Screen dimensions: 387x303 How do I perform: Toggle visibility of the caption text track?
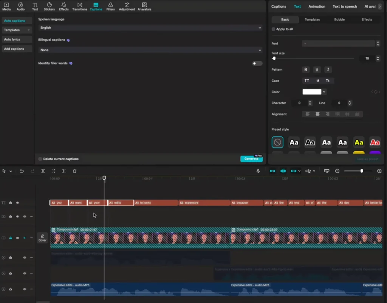[x=17, y=203]
